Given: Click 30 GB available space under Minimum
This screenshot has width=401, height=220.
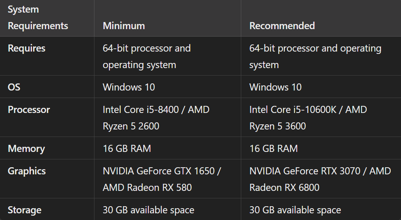Looking at the screenshot, I should coord(148,210).
